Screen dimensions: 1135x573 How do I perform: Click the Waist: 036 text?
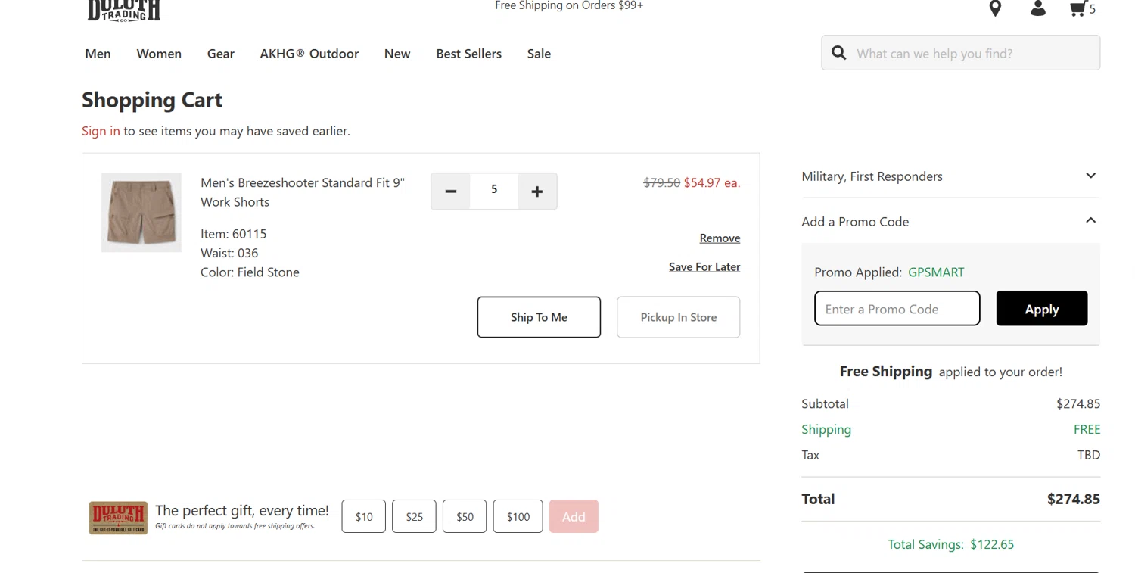[229, 253]
